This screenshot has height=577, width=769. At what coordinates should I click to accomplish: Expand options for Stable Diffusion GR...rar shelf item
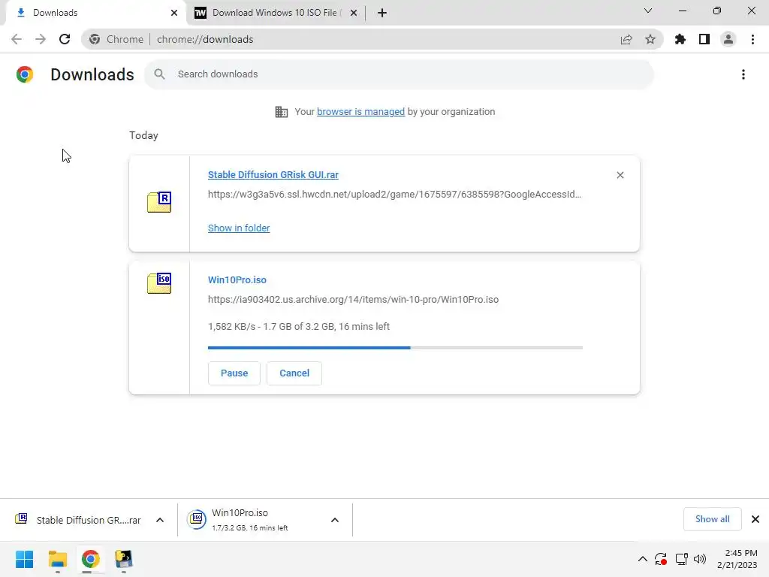click(x=160, y=520)
